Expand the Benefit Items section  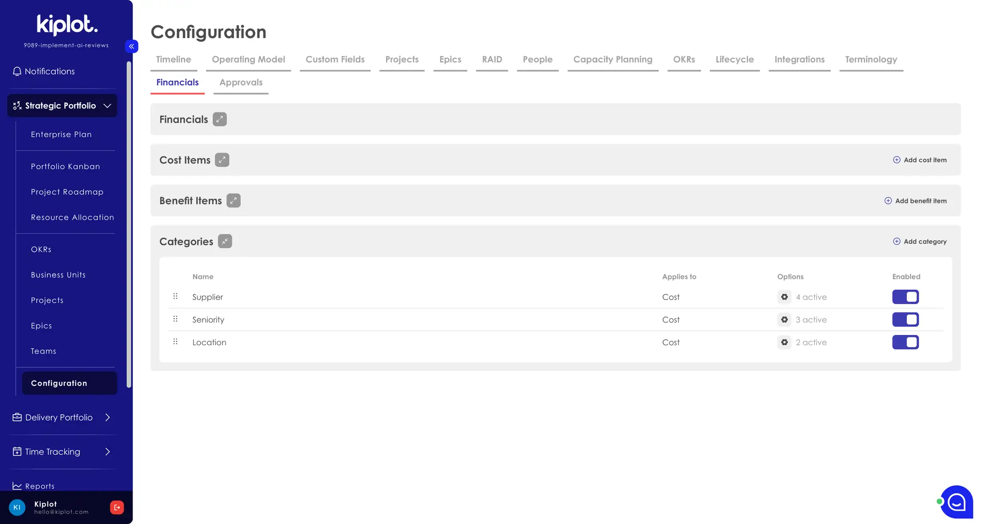[233, 200]
